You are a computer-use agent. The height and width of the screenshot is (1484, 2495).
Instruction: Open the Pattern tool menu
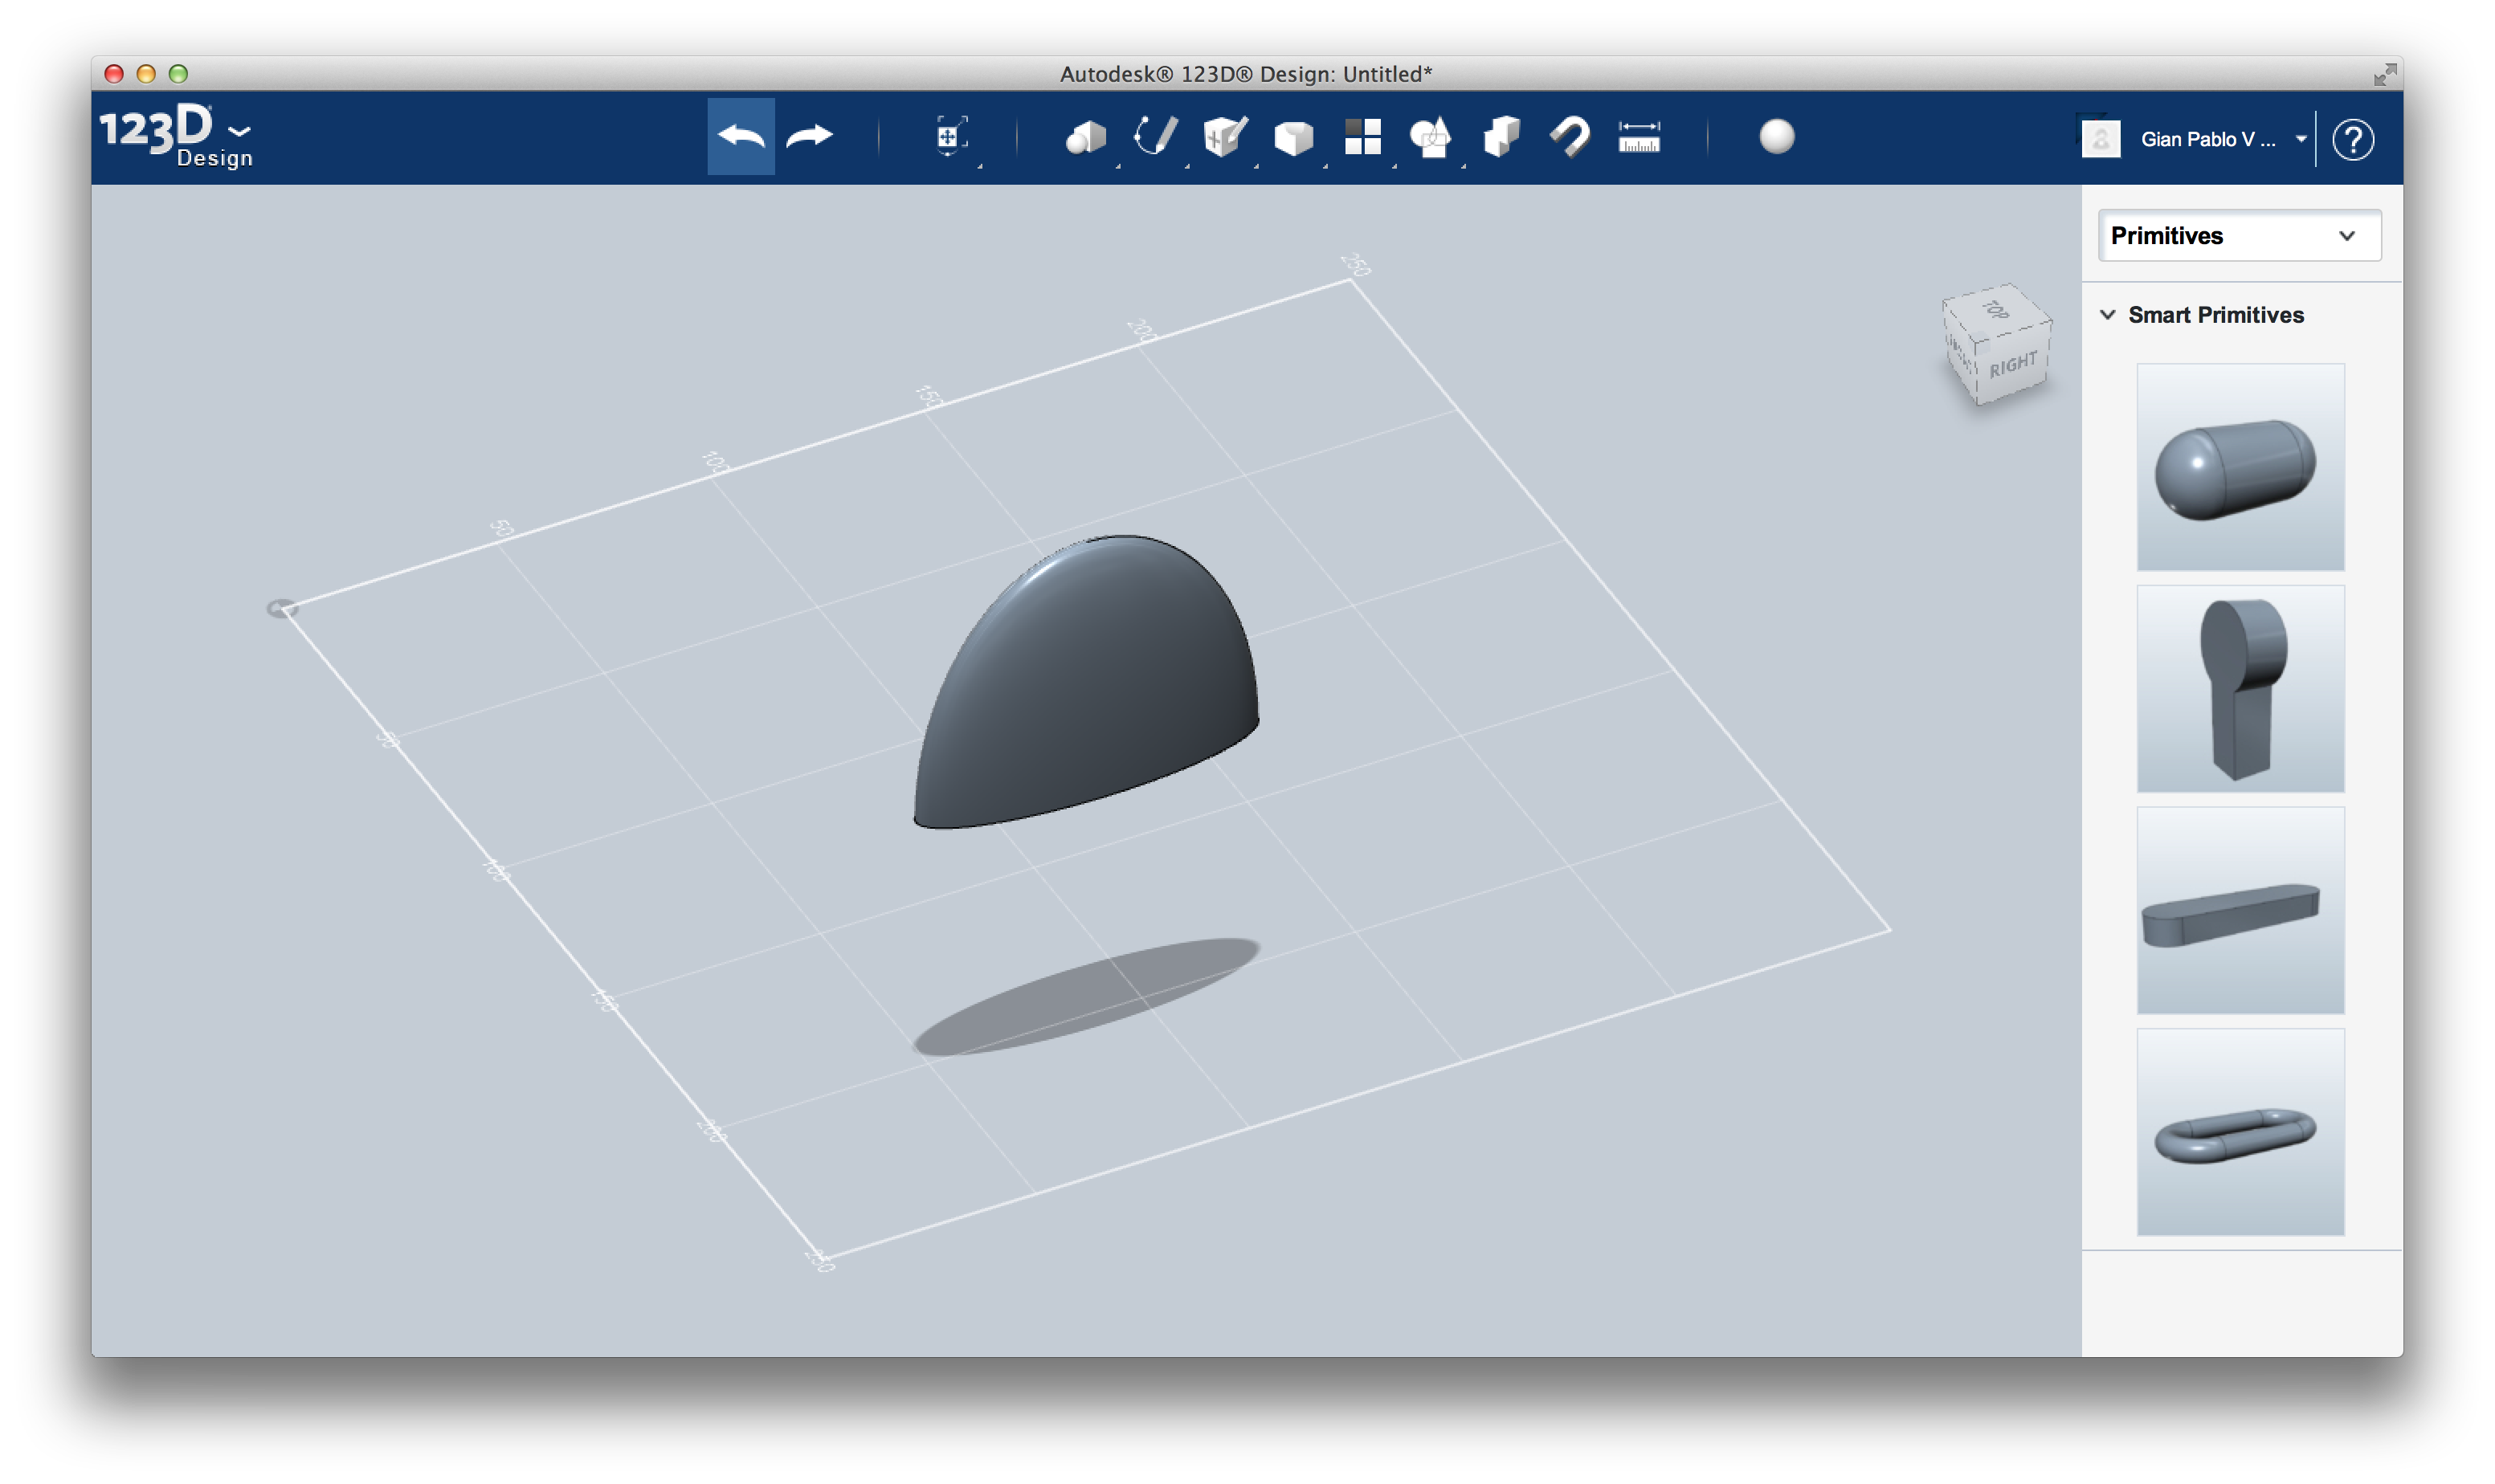point(1362,137)
